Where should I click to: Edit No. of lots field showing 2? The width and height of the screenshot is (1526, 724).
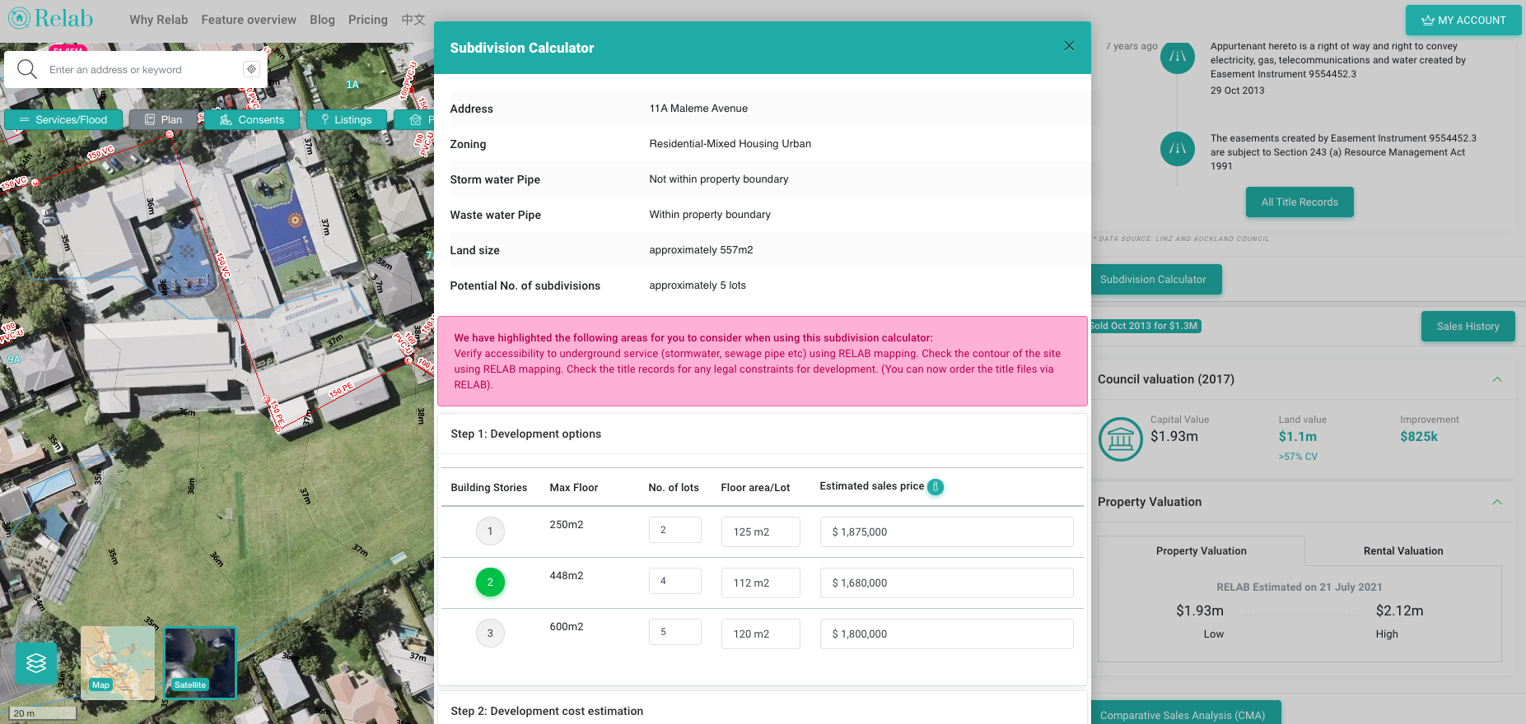(675, 530)
